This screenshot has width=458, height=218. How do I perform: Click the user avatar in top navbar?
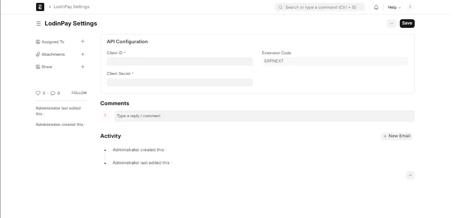pyautogui.click(x=410, y=7)
